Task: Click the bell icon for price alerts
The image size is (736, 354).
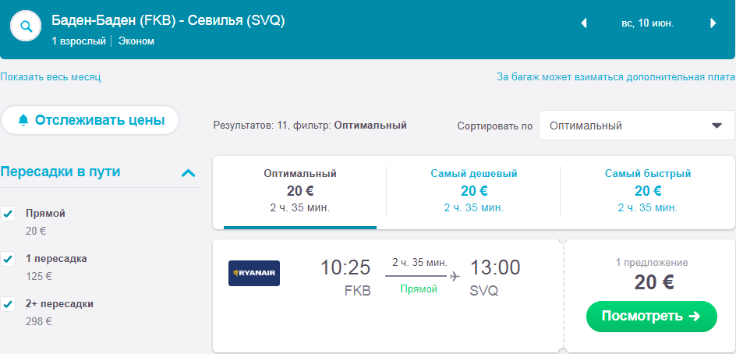Action: pyautogui.click(x=23, y=120)
